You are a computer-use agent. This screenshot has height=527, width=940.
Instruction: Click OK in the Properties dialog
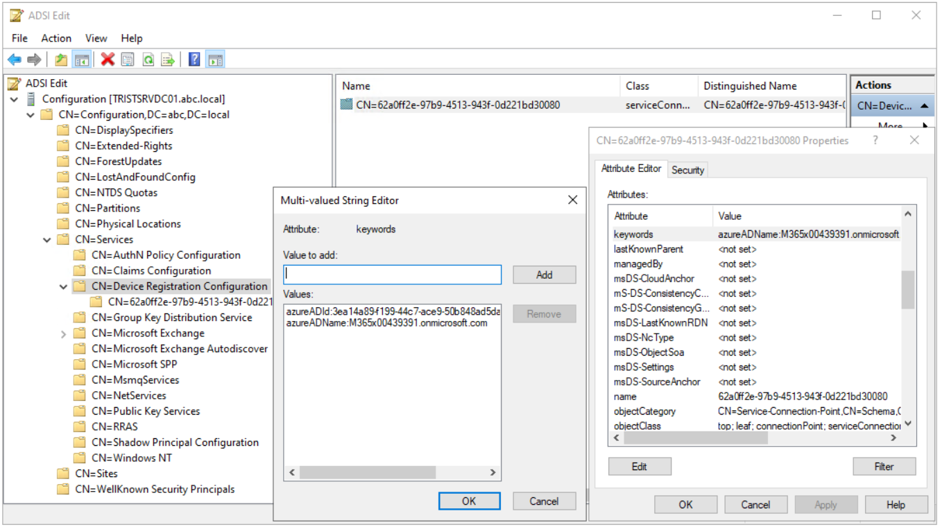[685, 505]
